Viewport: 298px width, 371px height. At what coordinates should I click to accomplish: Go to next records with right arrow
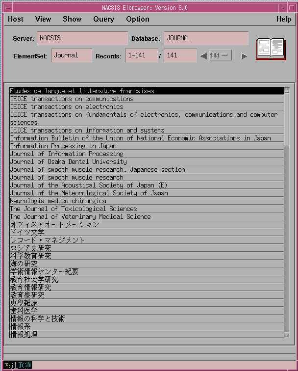(x=244, y=56)
